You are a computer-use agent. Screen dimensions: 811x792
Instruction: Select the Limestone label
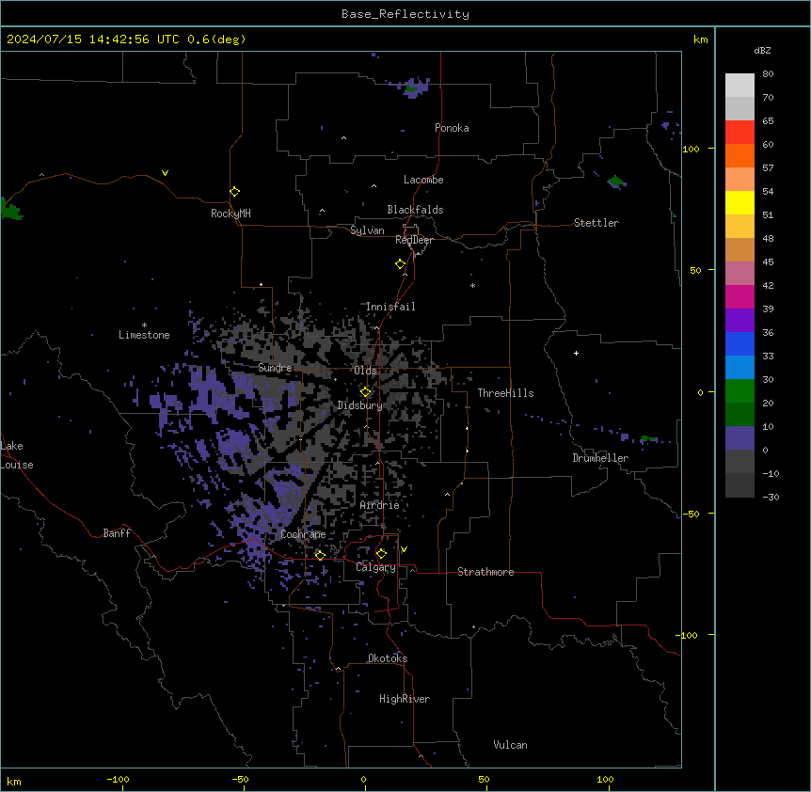tap(144, 335)
